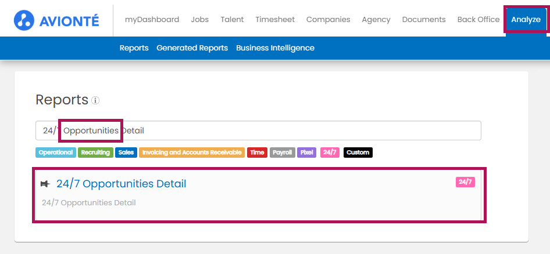Filter by Invoicing and Accounts Receivable tag
The width and height of the screenshot is (550, 254).
pos(192,153)
